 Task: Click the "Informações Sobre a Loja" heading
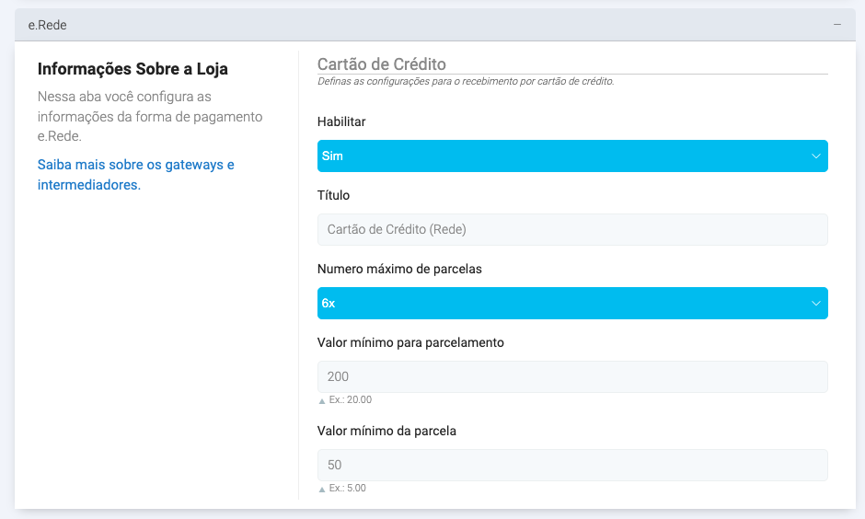[x=133, y=69]
